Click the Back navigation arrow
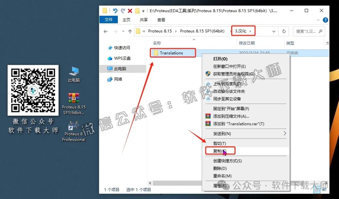The width and height of the screenshot is (339, 199). [106, 31]
